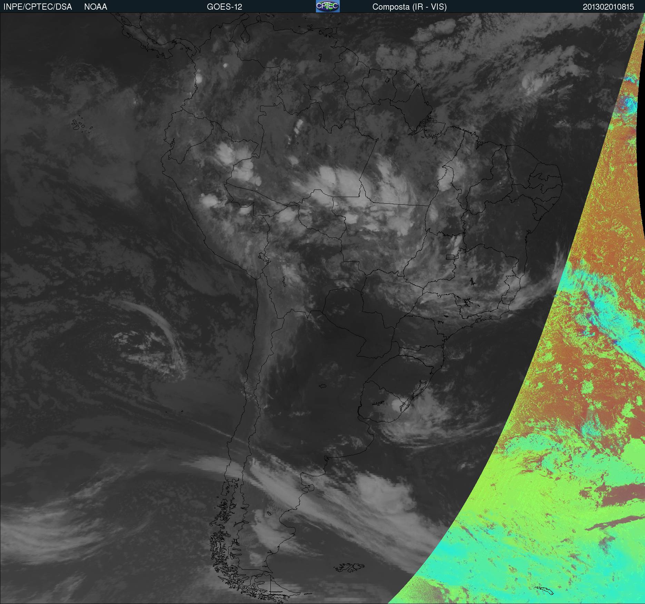645x604 pixels.
Task: Click the 'INPE/CPTEC/DSA' header text
Action: 38,7
